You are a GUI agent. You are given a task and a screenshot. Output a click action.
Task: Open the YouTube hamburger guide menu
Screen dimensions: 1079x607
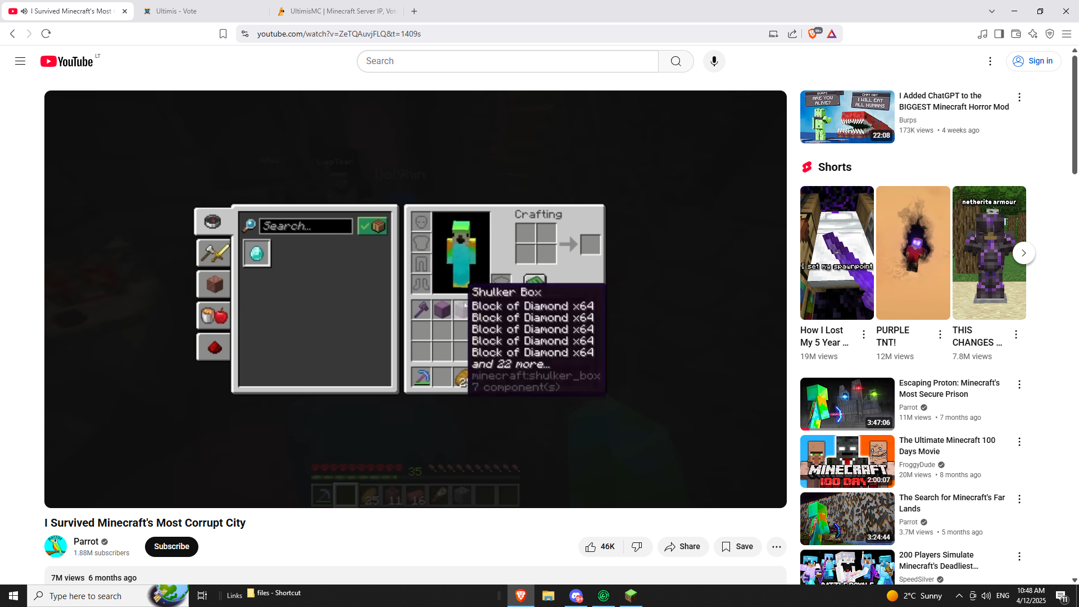(20, 61)
